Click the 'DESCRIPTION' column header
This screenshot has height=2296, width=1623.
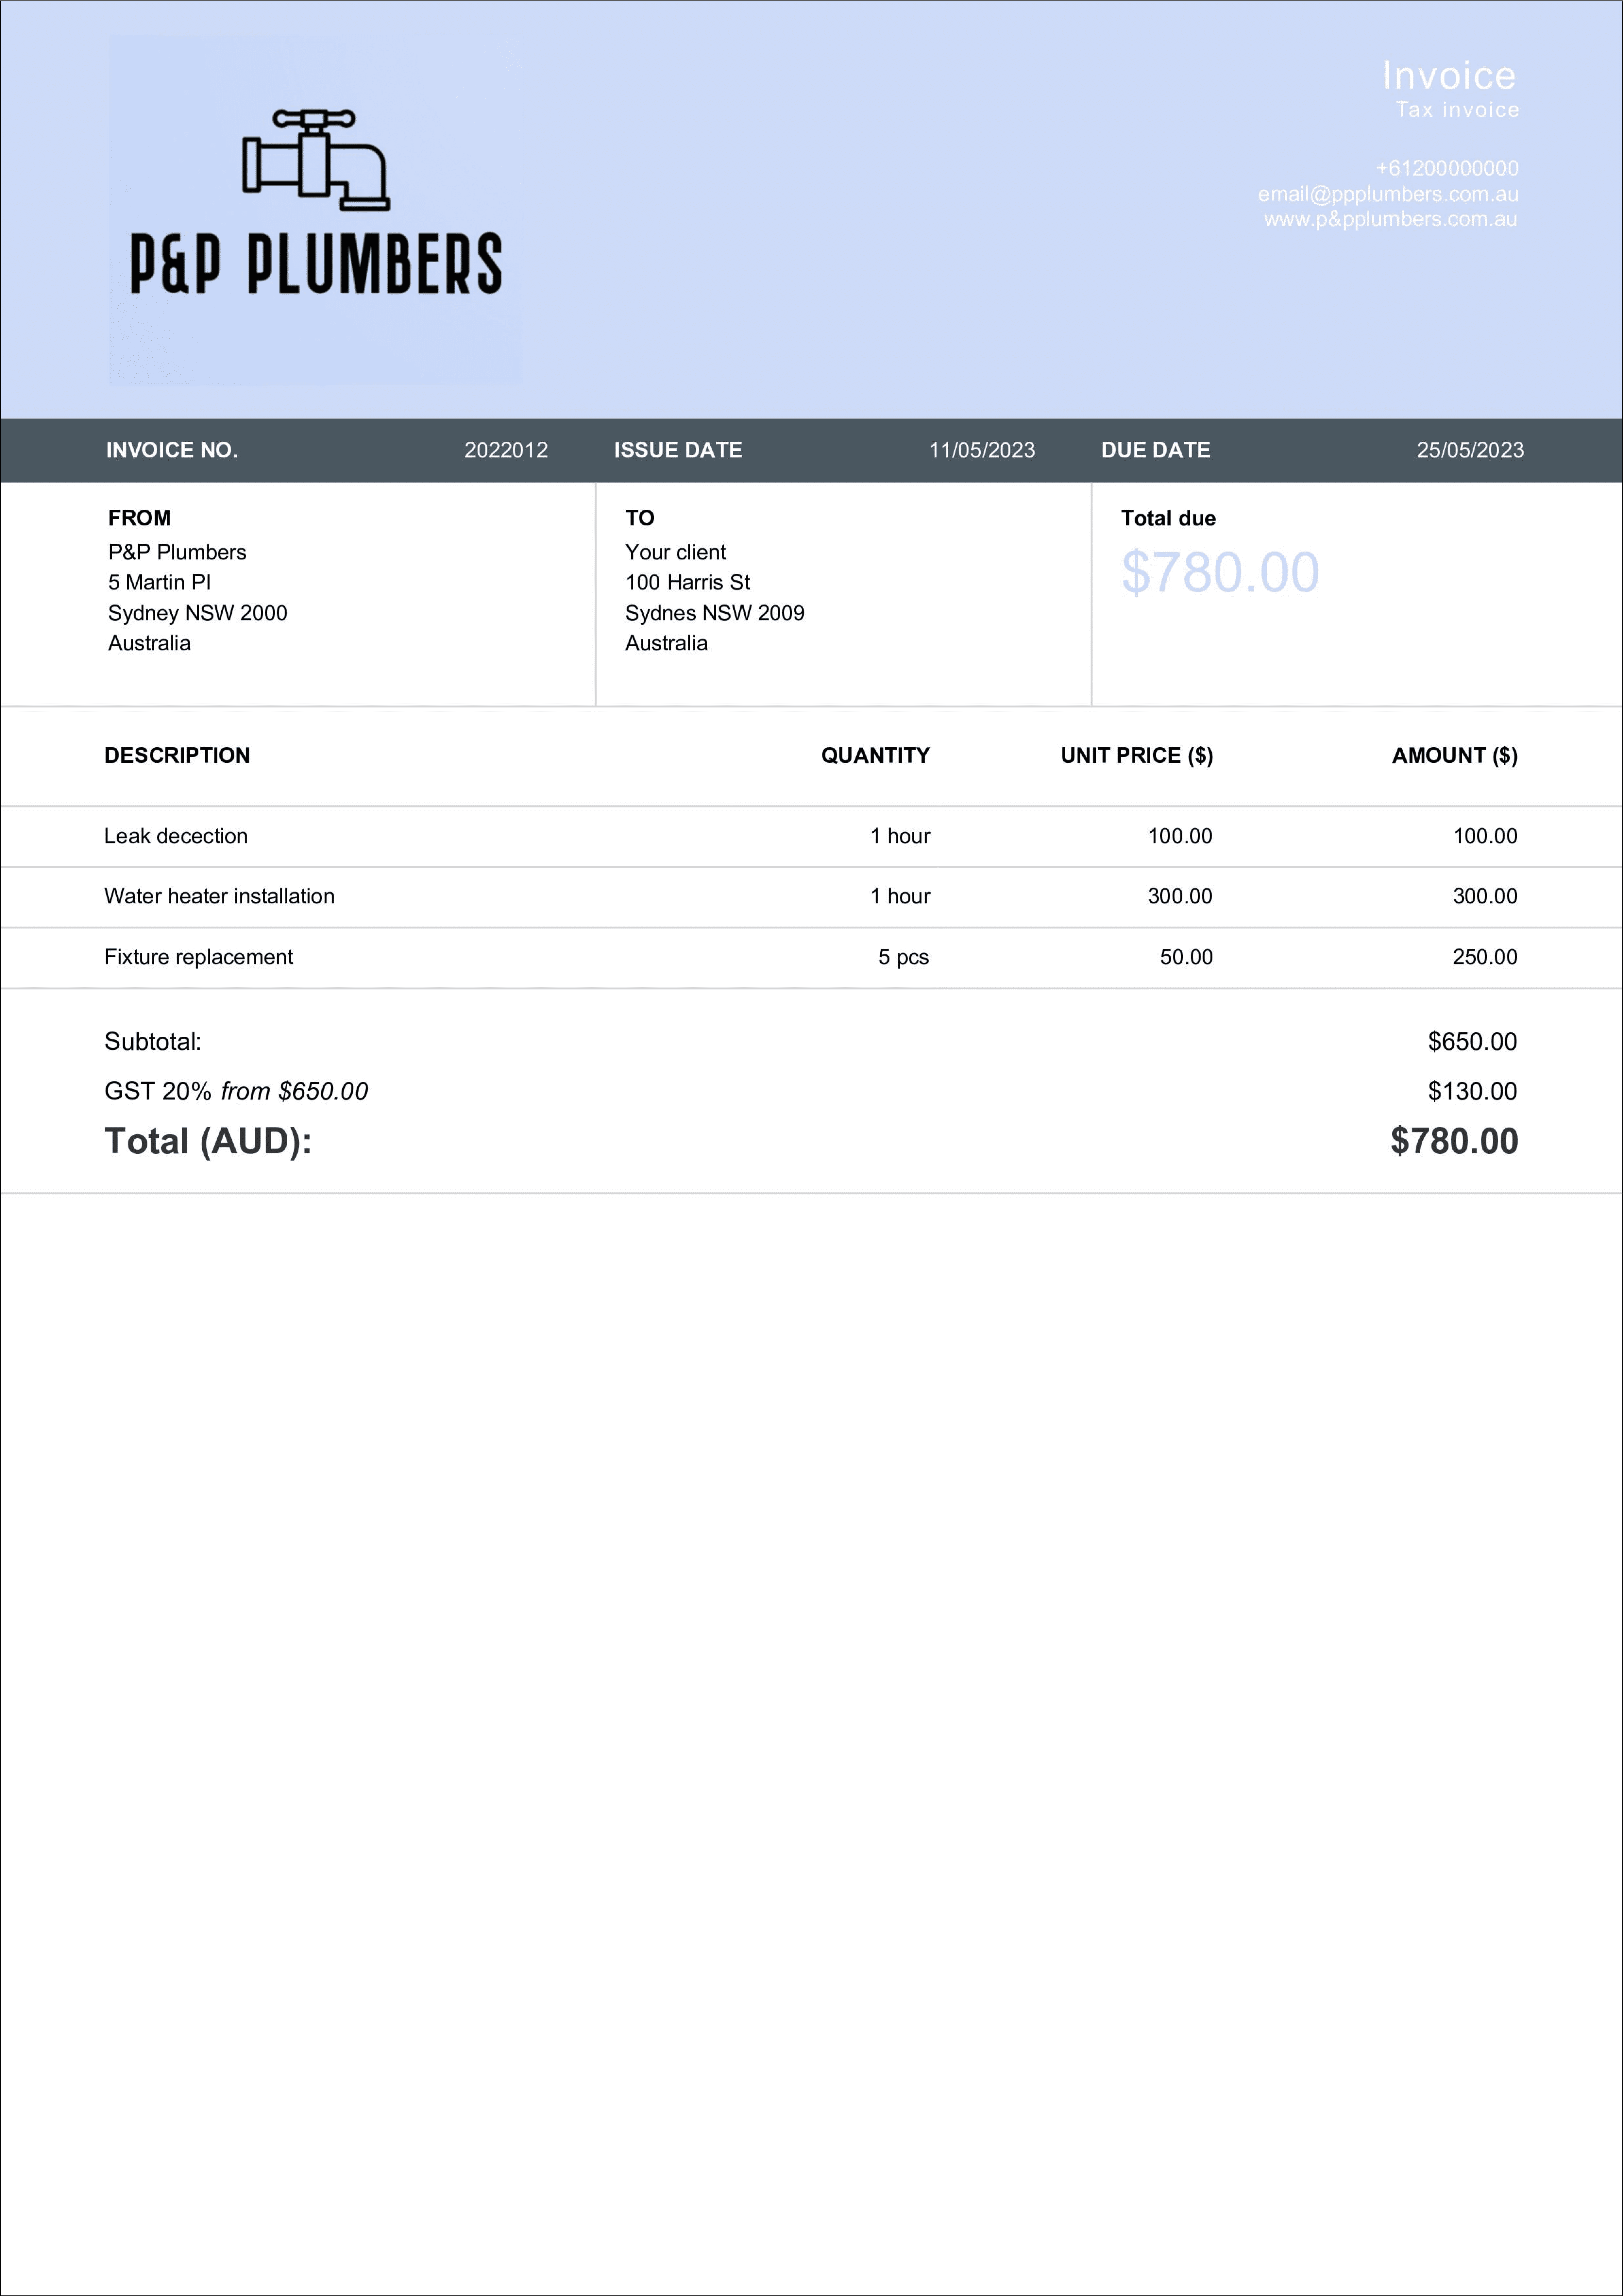177,755
